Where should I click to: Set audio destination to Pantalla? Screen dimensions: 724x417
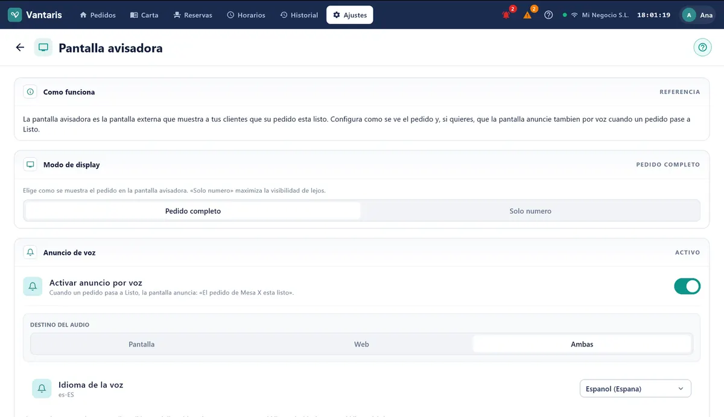pyautogui.click(x=142, y=344)
